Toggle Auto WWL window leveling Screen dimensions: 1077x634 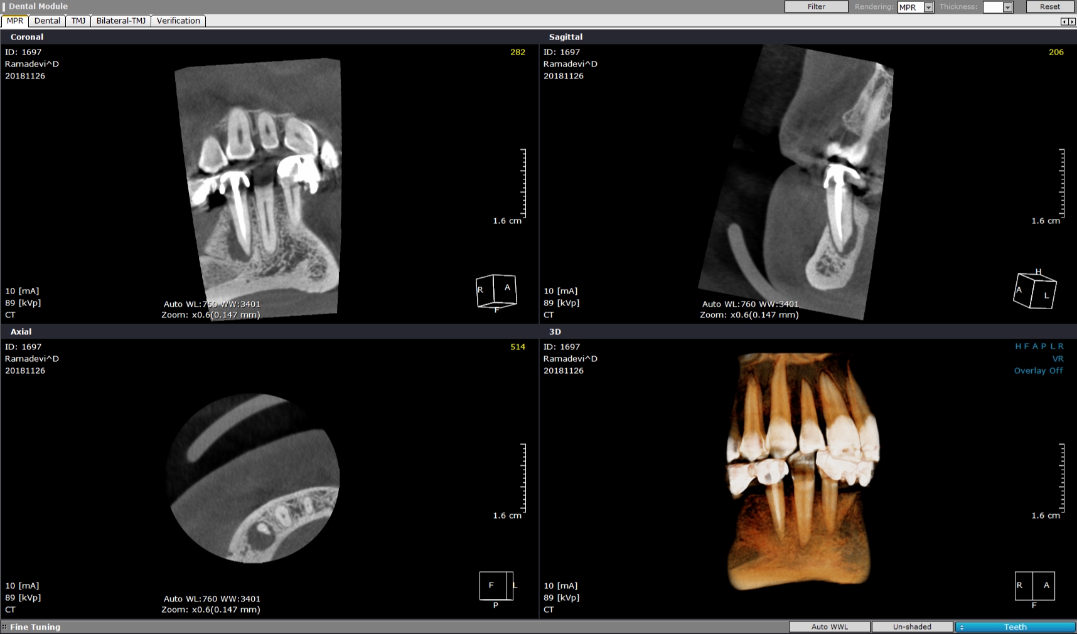[828, 626]
